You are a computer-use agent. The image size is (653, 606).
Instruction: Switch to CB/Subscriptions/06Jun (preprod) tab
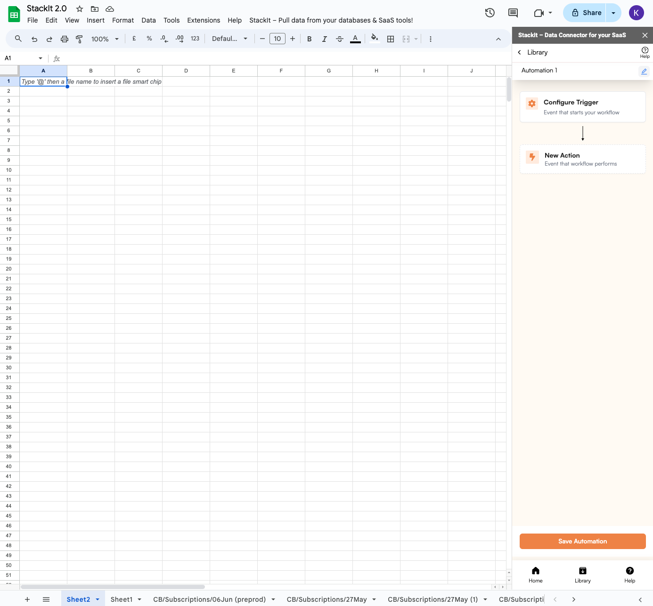pyautogui.click(x=209, y=599)
